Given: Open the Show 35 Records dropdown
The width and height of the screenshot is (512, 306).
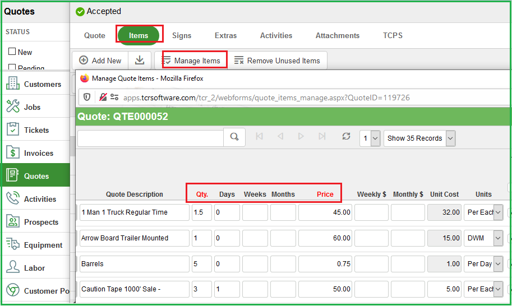Looking at the screenshot, I should [419, 138].
